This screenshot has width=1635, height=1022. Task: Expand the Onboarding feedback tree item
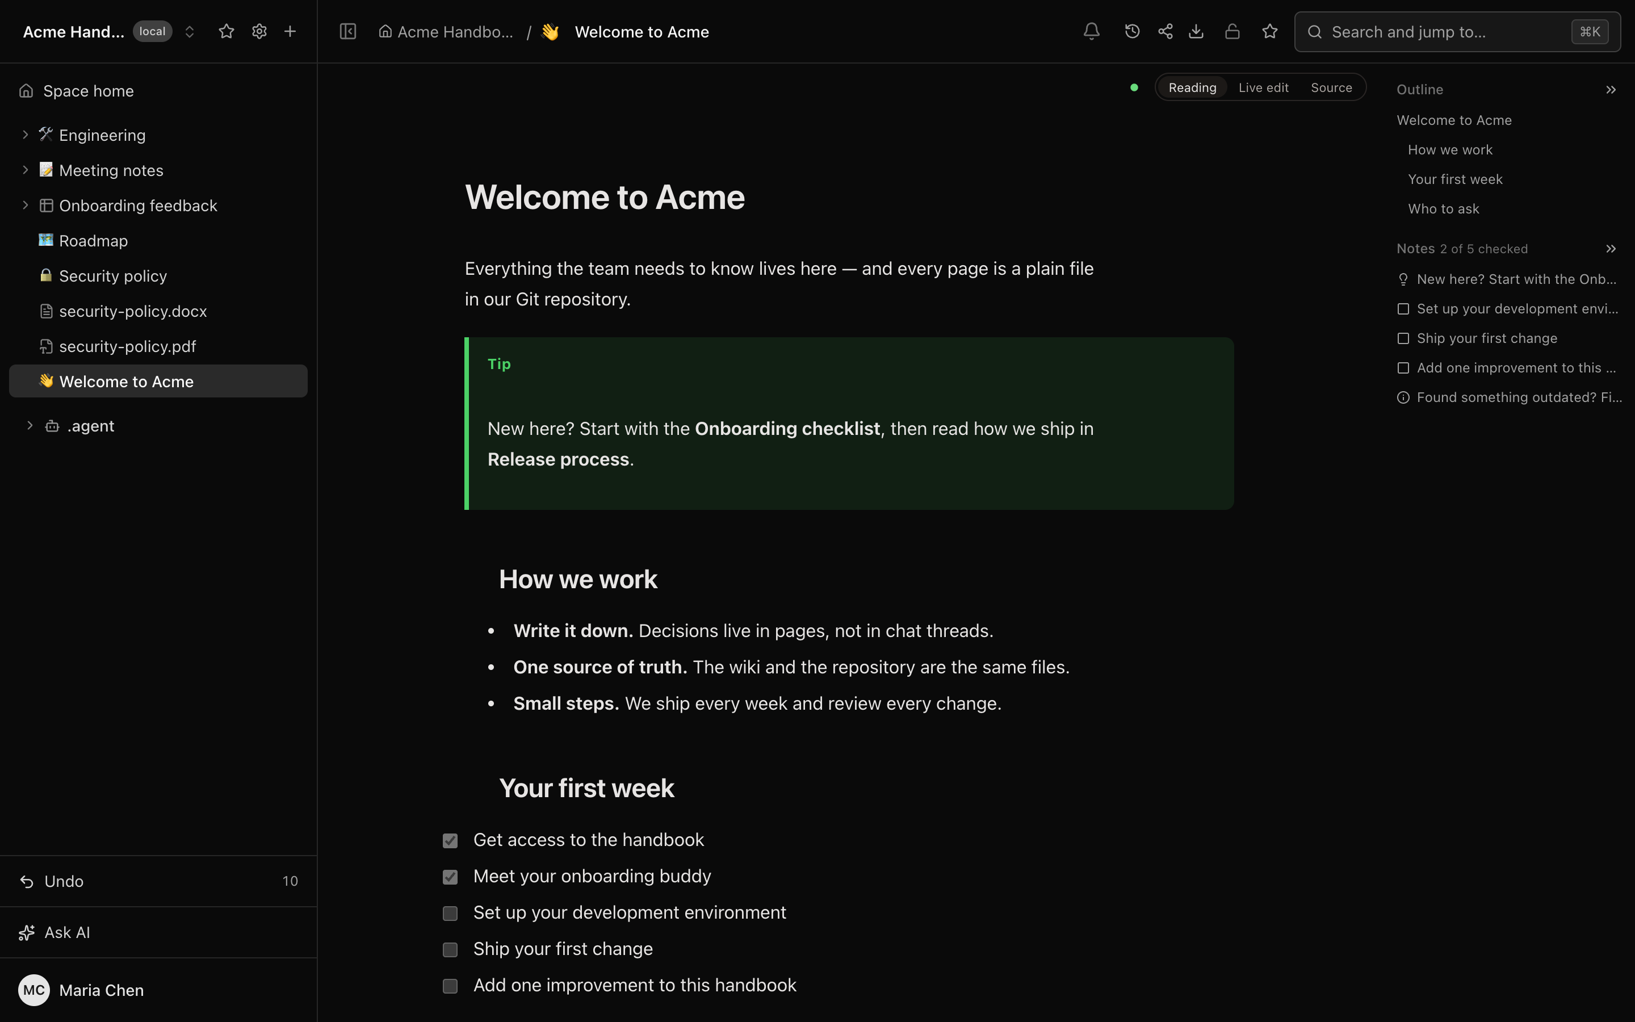(25, 205)
